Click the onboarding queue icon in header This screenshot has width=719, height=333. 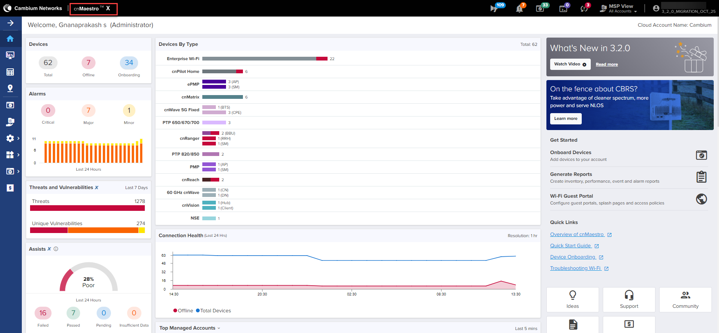540,8
